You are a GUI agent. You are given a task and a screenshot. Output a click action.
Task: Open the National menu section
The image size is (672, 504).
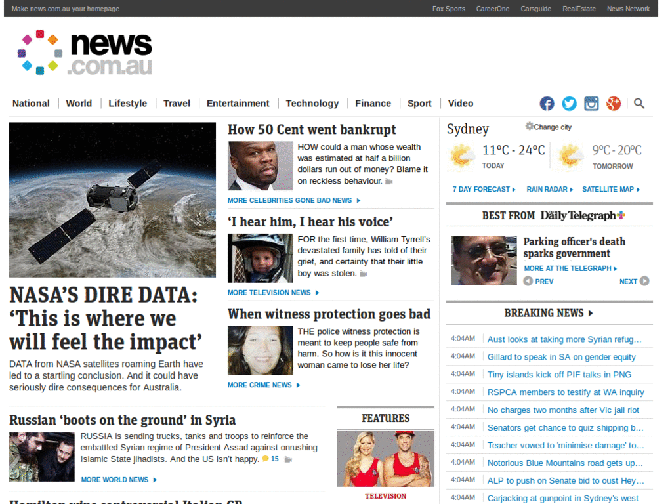[31, 103]
